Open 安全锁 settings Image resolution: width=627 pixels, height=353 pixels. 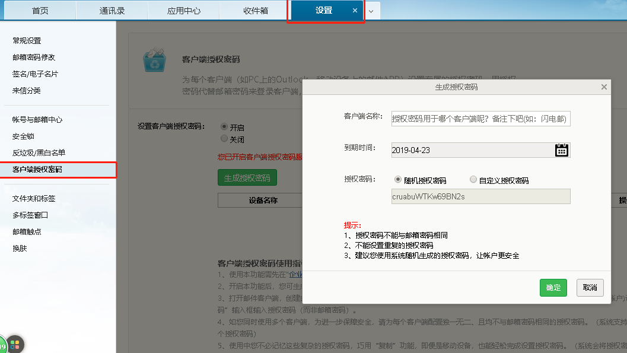click(23, 136)
